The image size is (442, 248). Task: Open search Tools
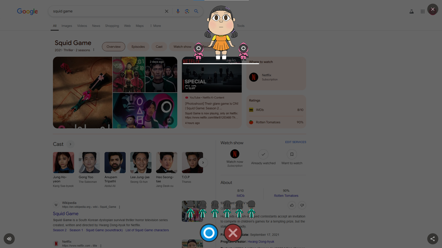click(240, 26)
